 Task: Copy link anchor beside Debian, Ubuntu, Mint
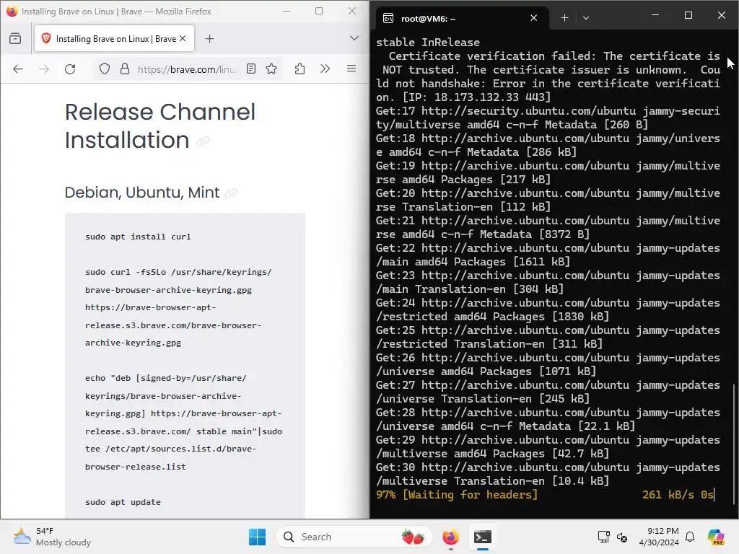coord(231,193)
